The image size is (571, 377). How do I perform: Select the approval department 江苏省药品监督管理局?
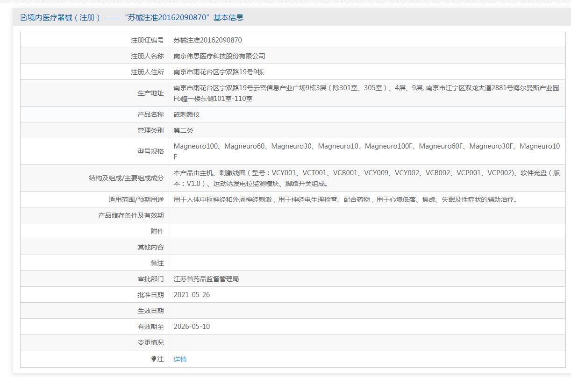pyautogui.click(x=206, y=279)
